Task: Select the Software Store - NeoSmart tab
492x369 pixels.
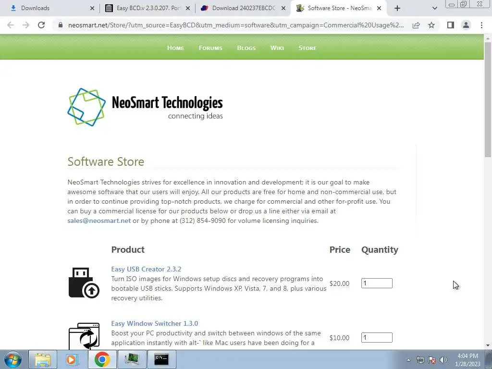Action: (x=339, y=8)
